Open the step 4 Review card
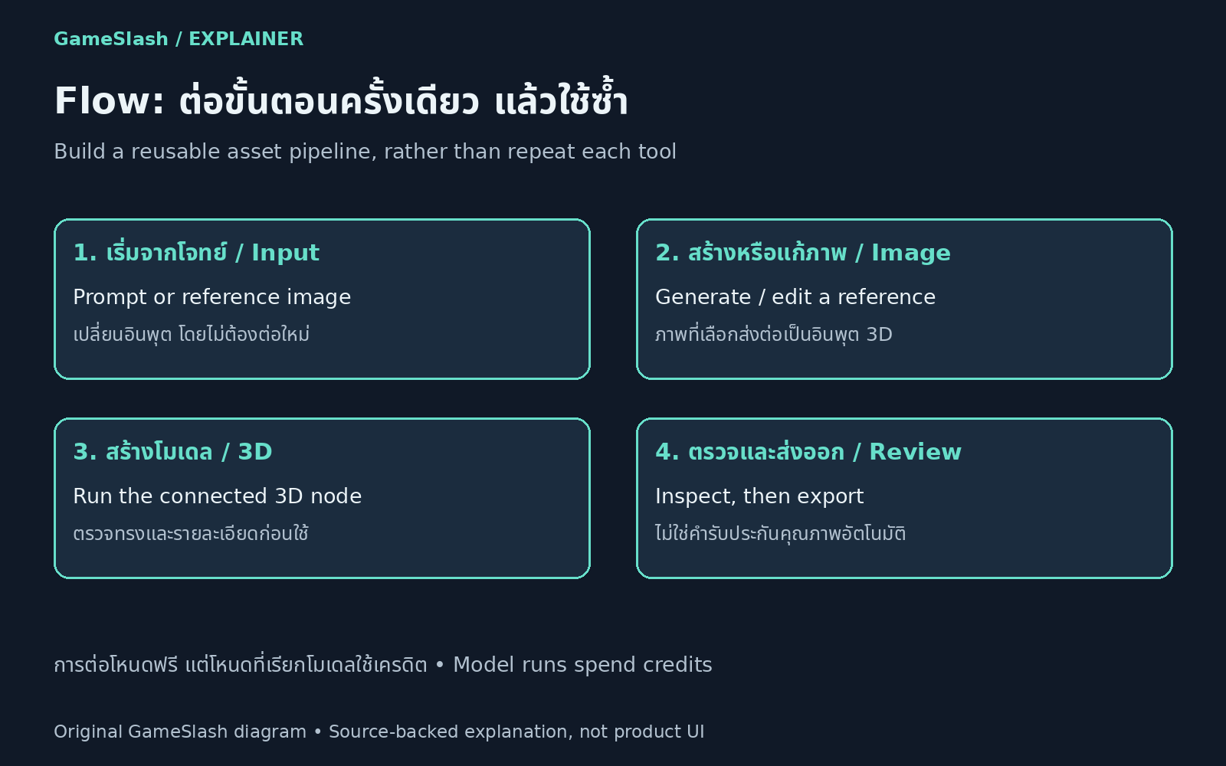Viewport: 1226px width, 766px height. (x=904, y=498)
